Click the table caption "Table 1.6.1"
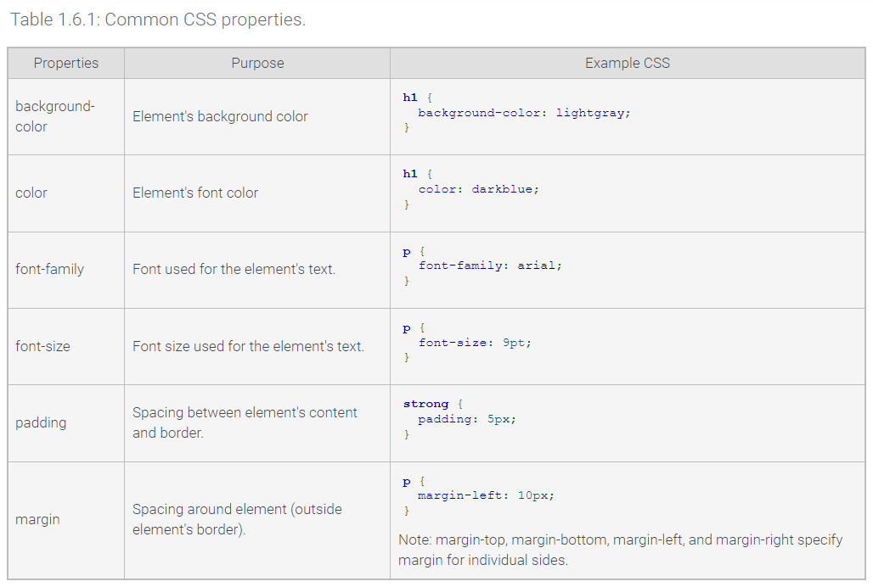This screenshot has width=873, height=587. 157,20
